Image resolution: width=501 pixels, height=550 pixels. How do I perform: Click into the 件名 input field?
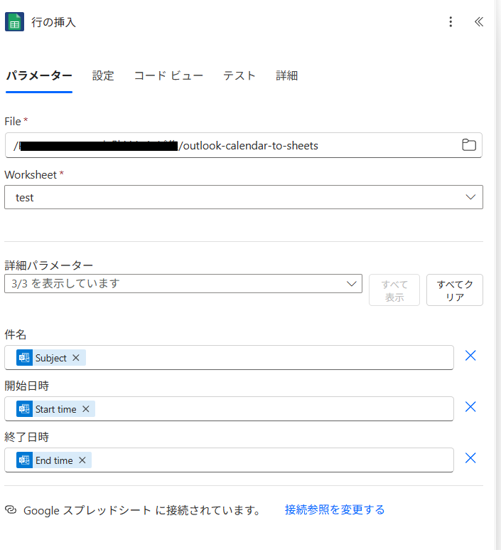click(229, 357)
